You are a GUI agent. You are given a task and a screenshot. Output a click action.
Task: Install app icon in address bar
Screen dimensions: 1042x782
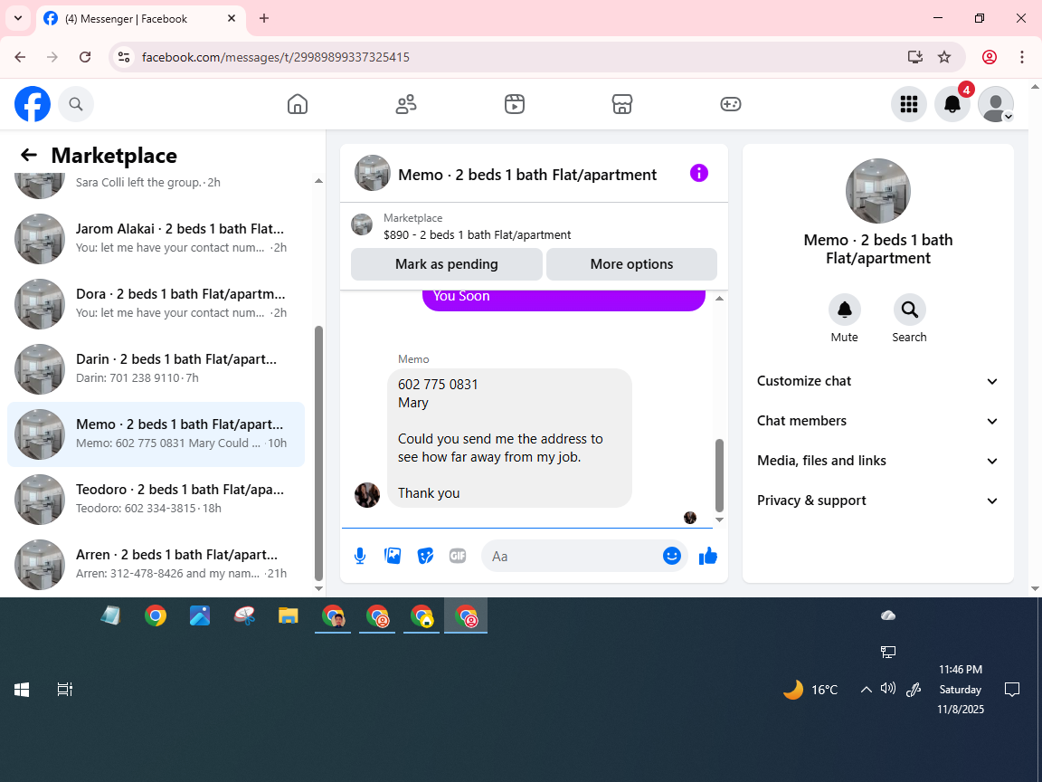[x=915, y=57]
